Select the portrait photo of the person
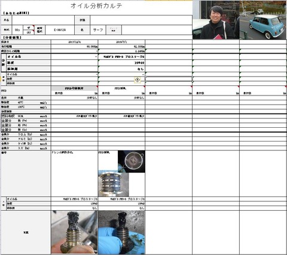Screen dimensions: 287x255 216,20
